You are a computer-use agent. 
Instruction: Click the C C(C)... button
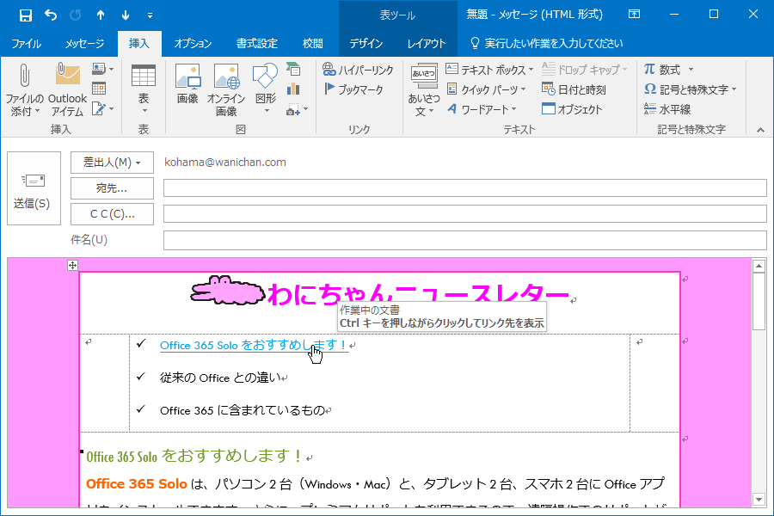(112, 214)
